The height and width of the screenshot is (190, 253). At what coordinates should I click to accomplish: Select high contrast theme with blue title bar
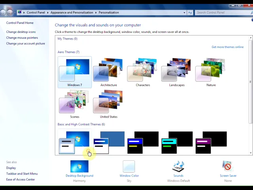click(x=143, y=142)
